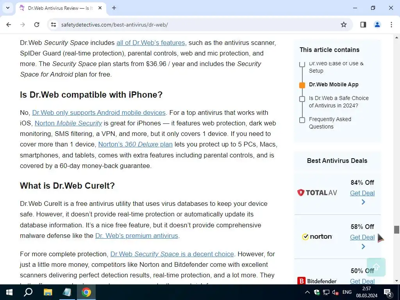
Task: Open the Windows Start menu
Action: click(x=9, y=292)
